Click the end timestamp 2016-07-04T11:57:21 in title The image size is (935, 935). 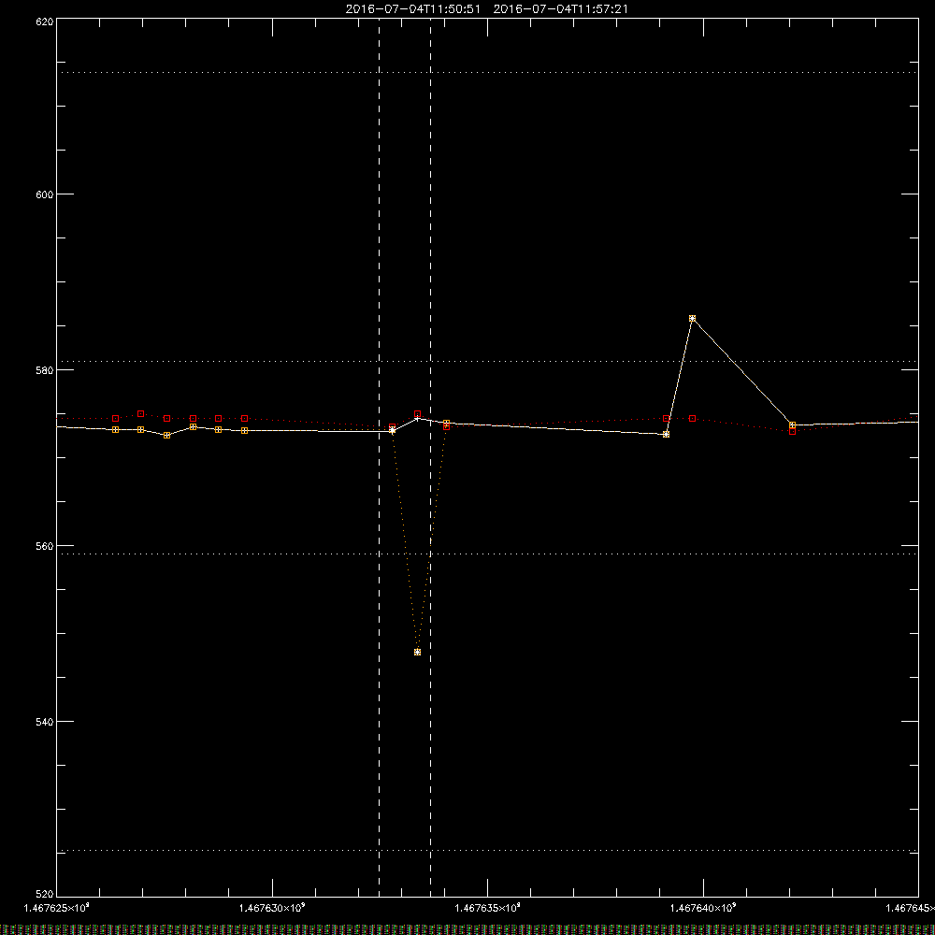[560, 9]
